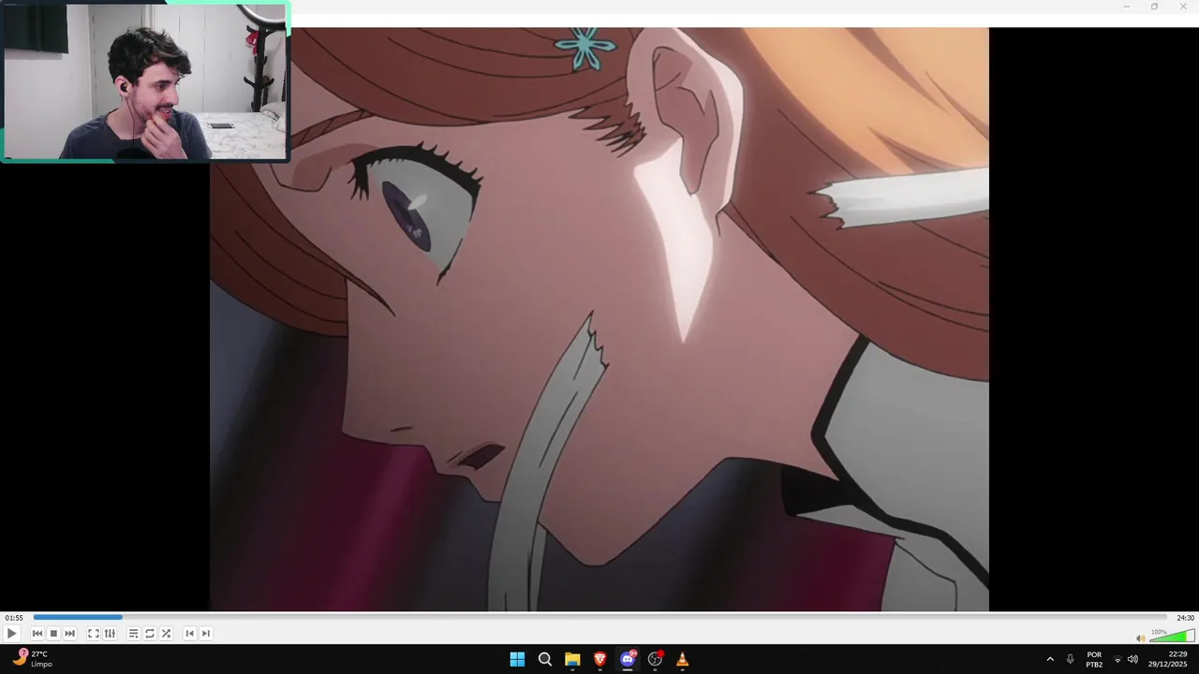
Task: Switch to VLC taskbar icon
Action: [683, 659]
